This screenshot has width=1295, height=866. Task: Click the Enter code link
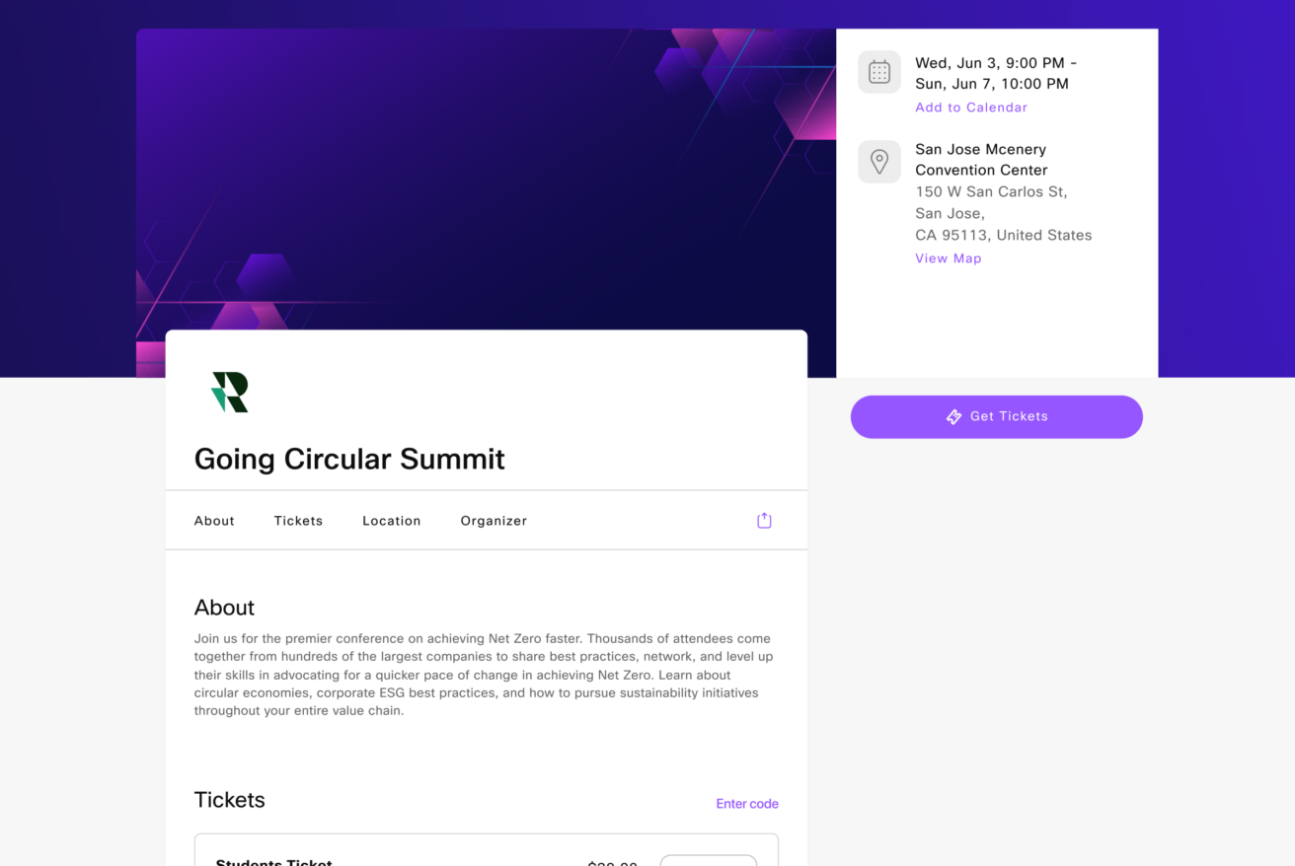tap(747, 804)
